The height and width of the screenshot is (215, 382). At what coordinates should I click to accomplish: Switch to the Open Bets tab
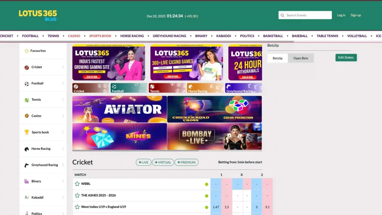pyautogui.click(x=301, y=58)
